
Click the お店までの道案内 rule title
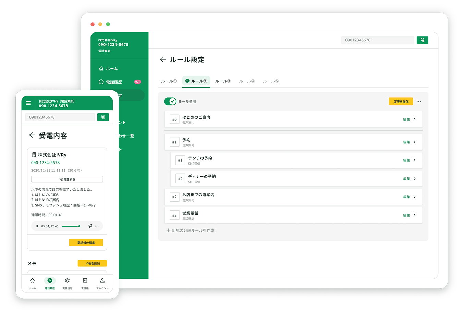[x=198, y=195]
